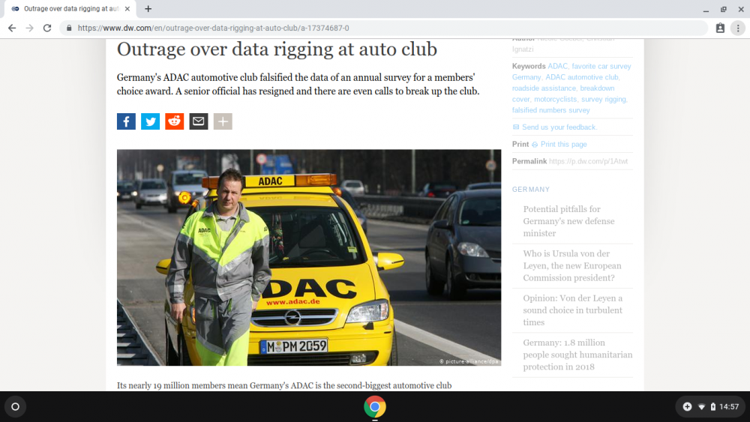Click the ADAC car article photo
The width and height of the screenshot is (750, 422).
[x=309, y=258]
